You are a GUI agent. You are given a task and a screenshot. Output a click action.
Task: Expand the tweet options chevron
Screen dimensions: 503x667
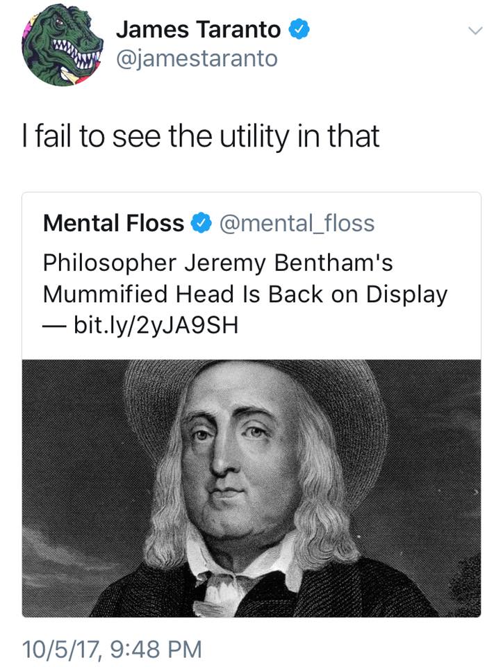[475, 31]
